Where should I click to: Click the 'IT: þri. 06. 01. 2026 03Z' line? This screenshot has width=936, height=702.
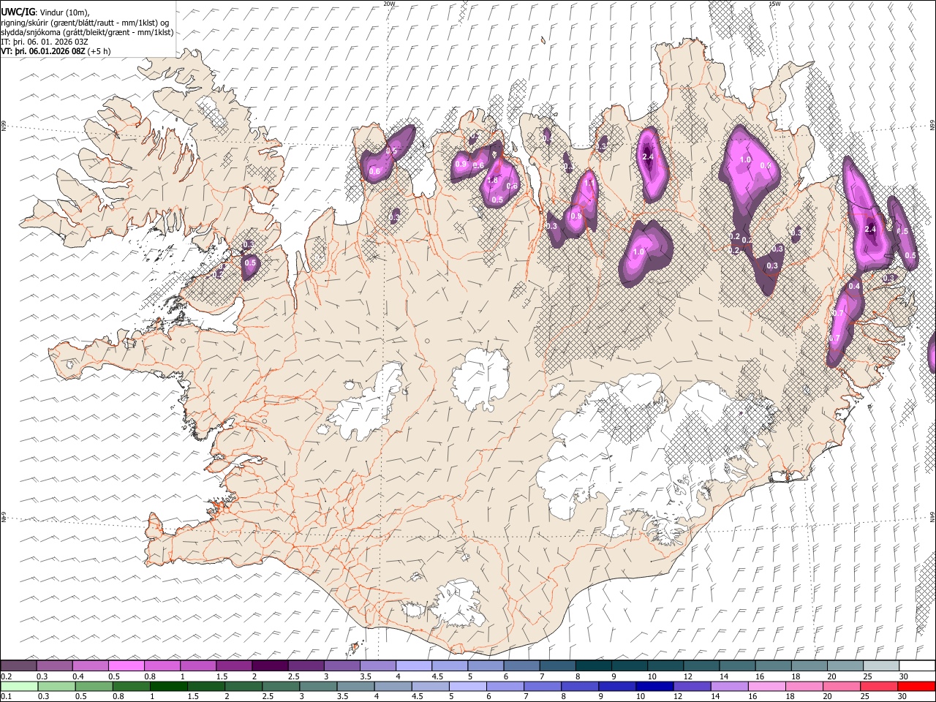click(45, 42)
